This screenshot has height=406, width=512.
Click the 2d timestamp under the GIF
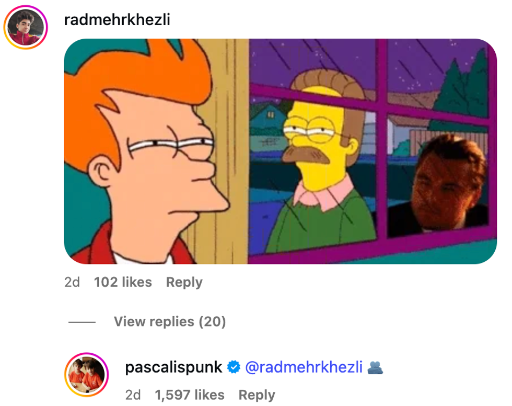[x=72, y=282]
